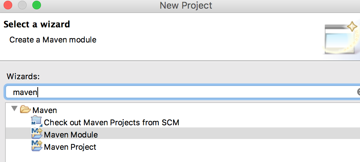Click the Maven folder icon
The image size is (360, 162).
[x=25, y=109]
